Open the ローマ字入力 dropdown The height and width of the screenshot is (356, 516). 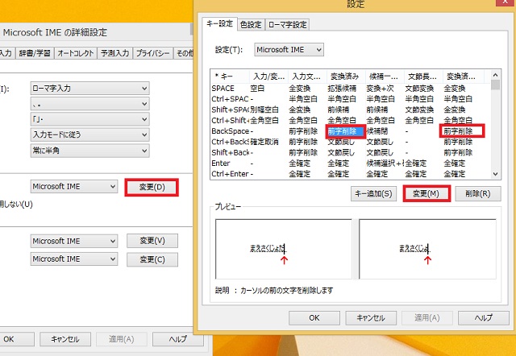tap(89, 89)
